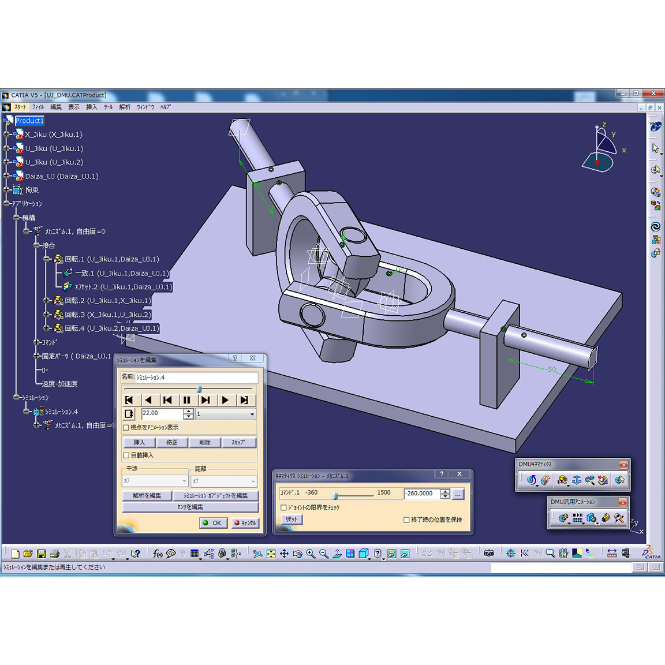Open the step value dropdown showing 1
Viewport: 665px width, 665px height.
tap(226, 414)
